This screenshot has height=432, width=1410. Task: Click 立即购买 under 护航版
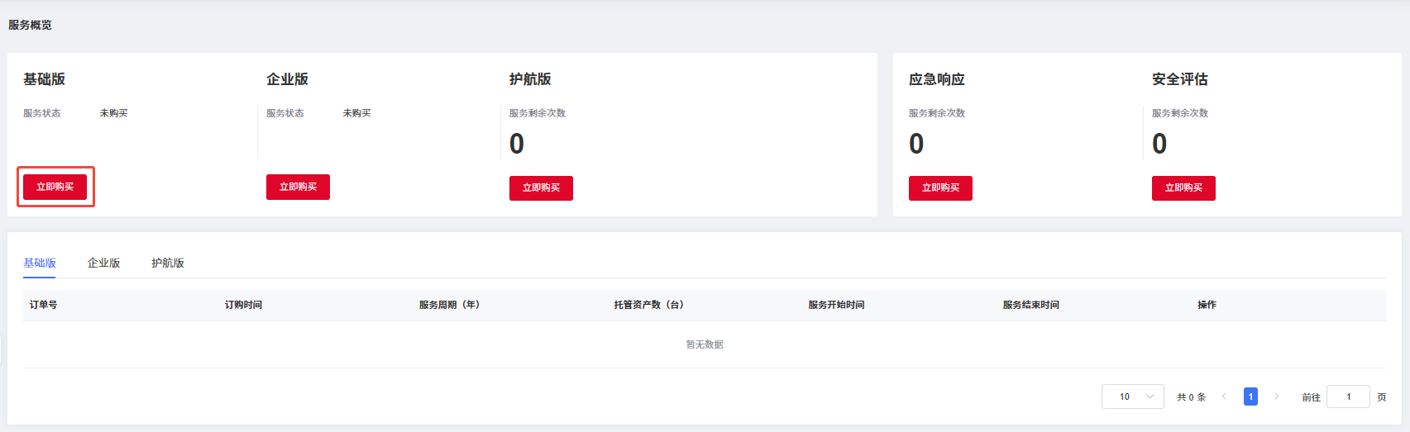click(x=541, y=188)
